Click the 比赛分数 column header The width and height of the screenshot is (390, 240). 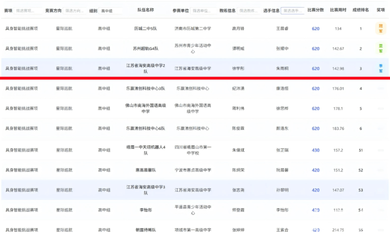click(316, 10)
